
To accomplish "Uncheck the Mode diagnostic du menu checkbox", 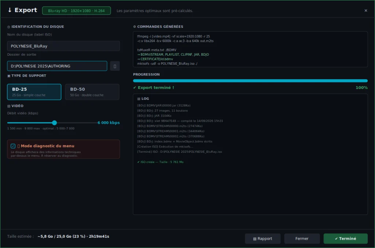I will tap(13, 146).
